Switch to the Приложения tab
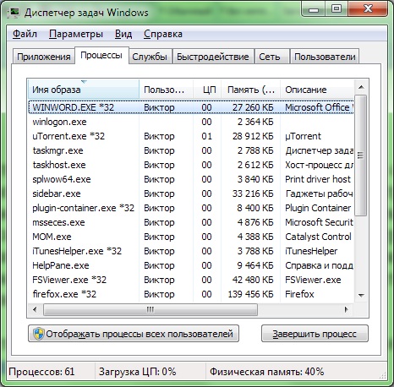Image resolution: width=394 pixels, height=387 pixels. [x=44, y=57]
